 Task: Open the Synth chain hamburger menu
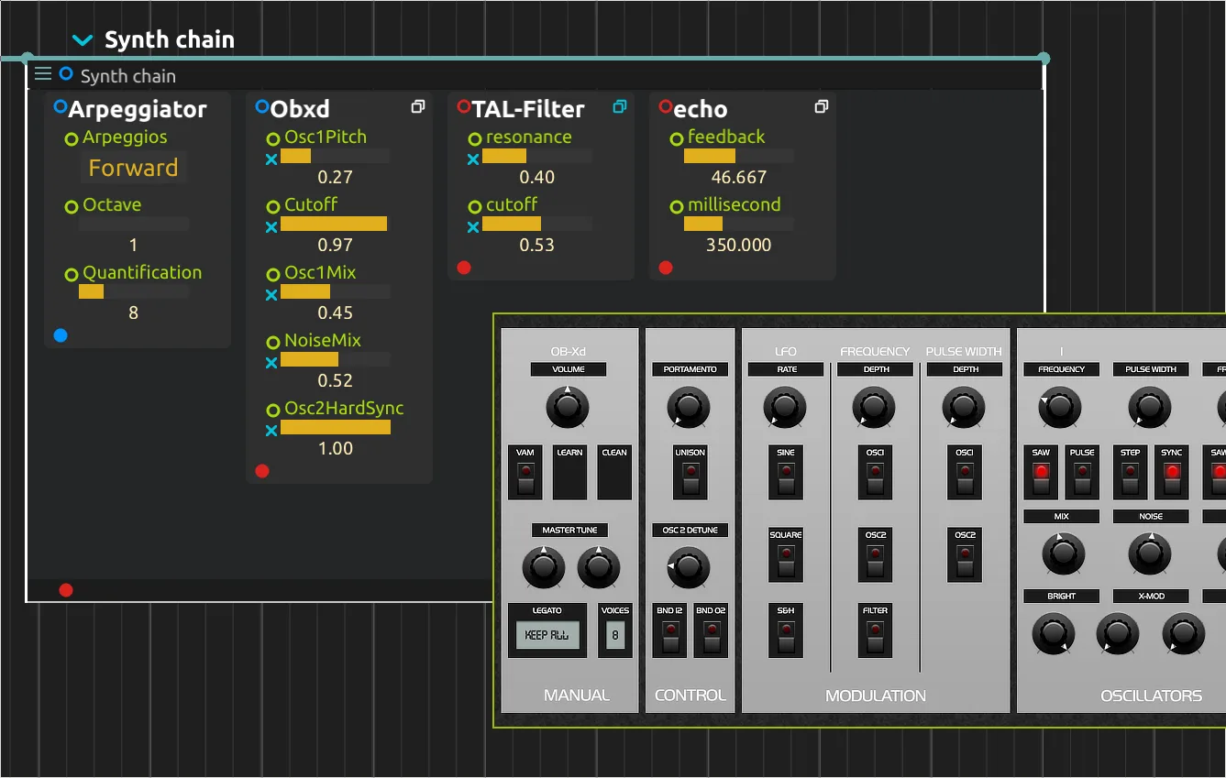click(43, 74)
